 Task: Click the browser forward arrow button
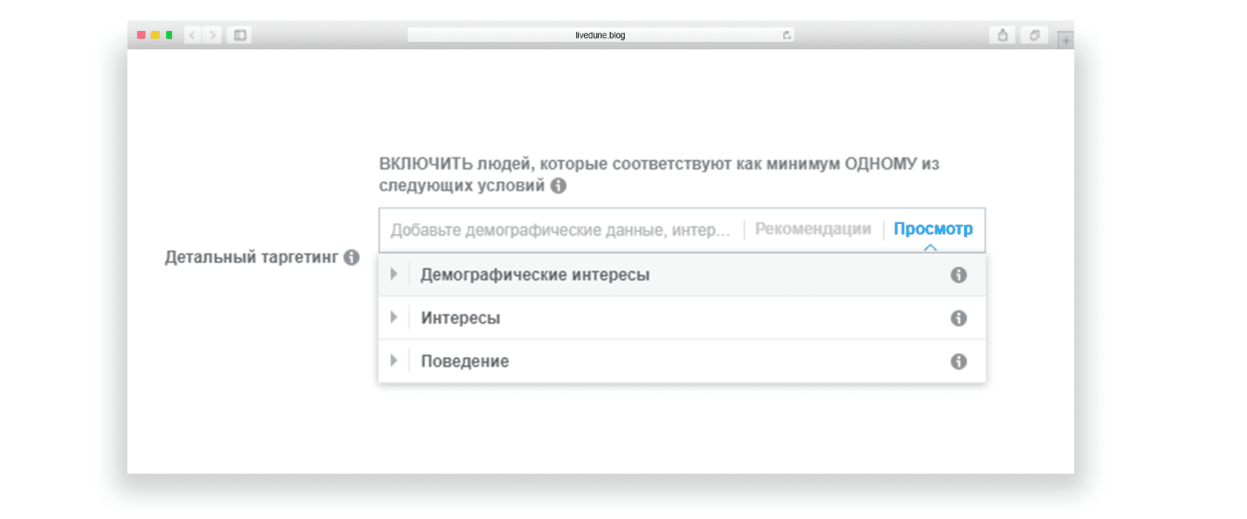[x=212, y=35]
